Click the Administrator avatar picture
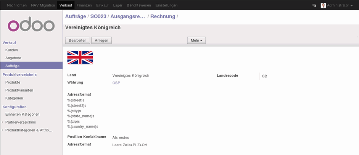This screenshot has height=155, width=359. (323, 5)
